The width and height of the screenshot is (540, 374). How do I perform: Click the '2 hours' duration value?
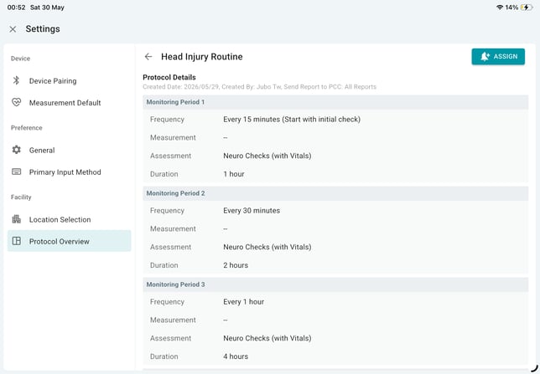pyautogui.click(x=236, y=265)
